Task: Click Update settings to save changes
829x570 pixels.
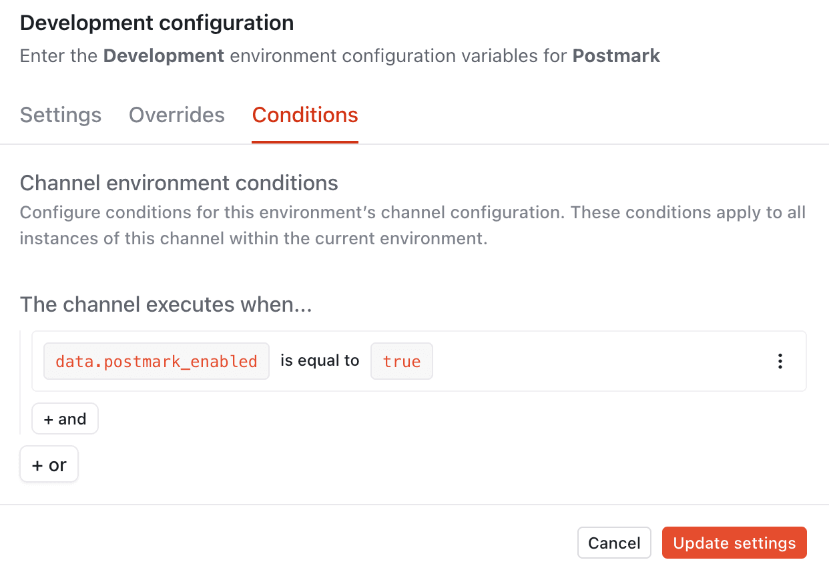Action: point(734,543)
